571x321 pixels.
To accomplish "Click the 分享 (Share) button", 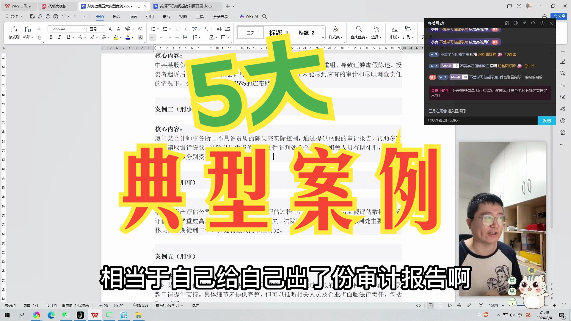I will coord(559,16).
